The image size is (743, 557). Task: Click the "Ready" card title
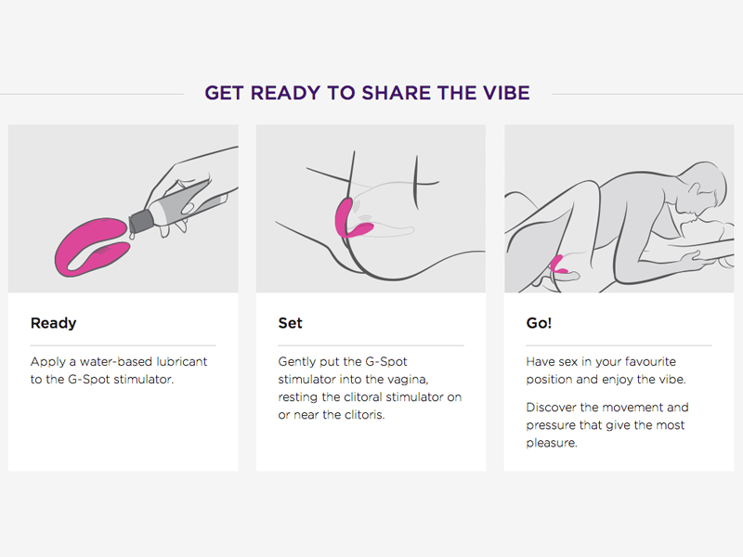coord(54,323)
